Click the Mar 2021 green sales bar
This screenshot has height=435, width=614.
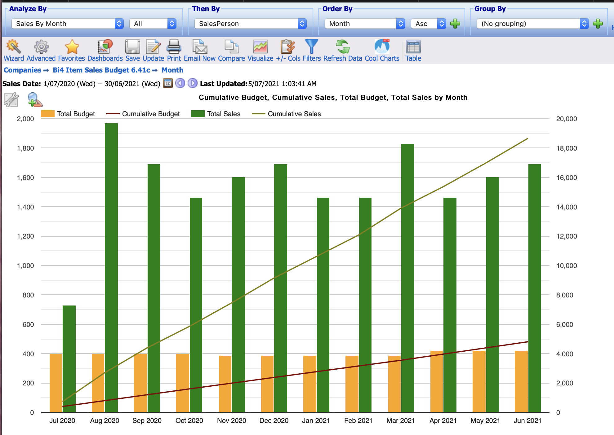[408, 278]
